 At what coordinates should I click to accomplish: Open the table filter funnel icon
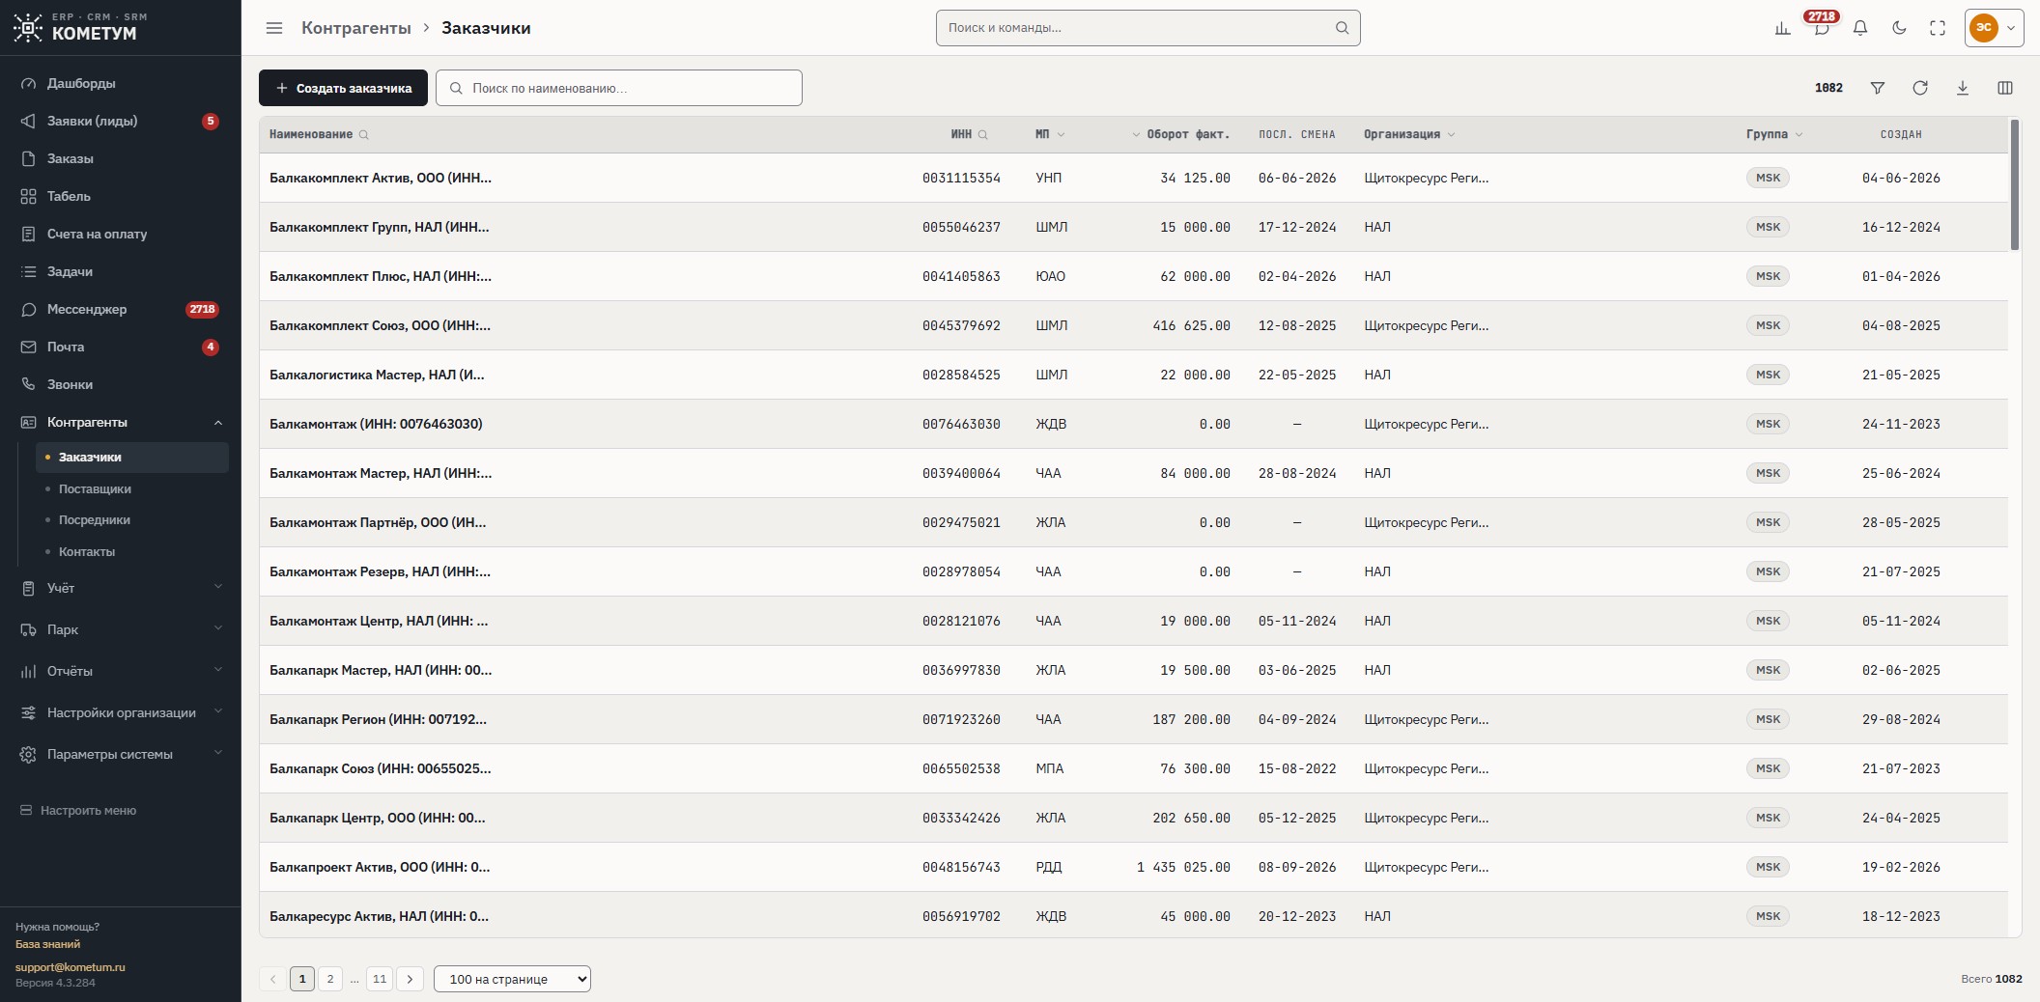(1877, 88)
